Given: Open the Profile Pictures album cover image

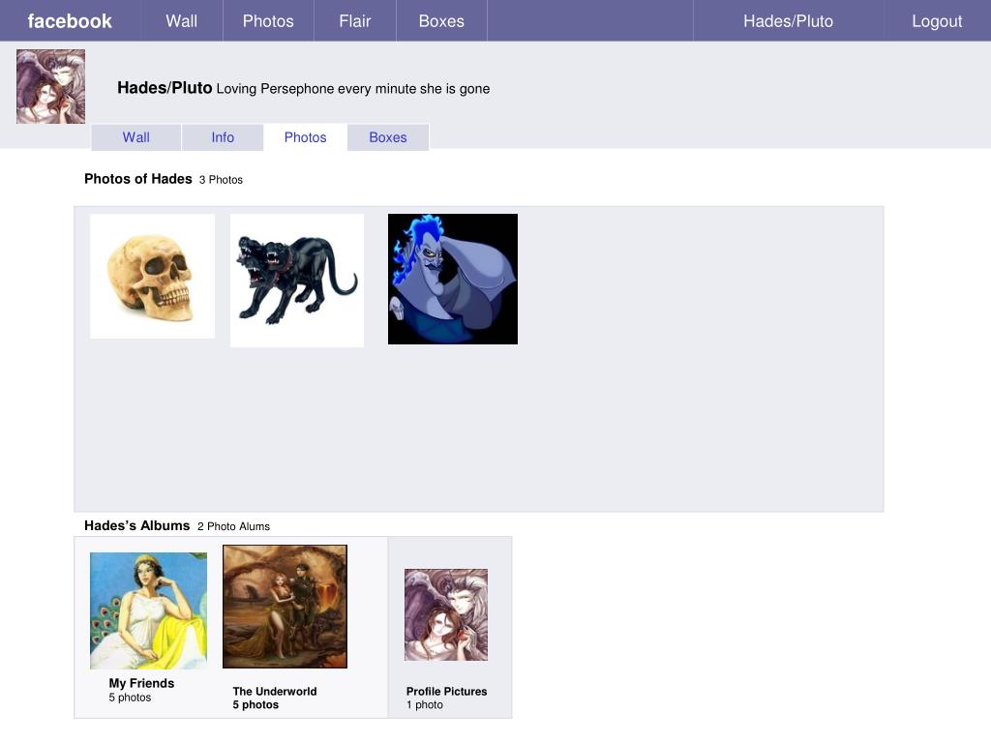Looking at the screenshot, I should pos(446,614).
